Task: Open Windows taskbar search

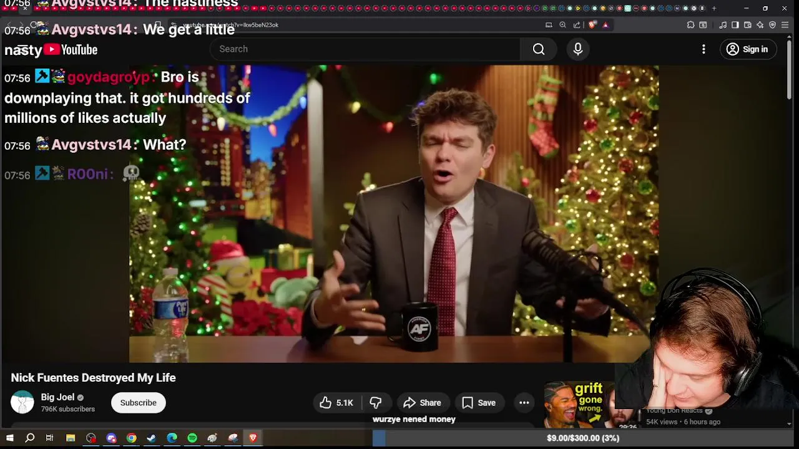Action: tap(29, 438)
